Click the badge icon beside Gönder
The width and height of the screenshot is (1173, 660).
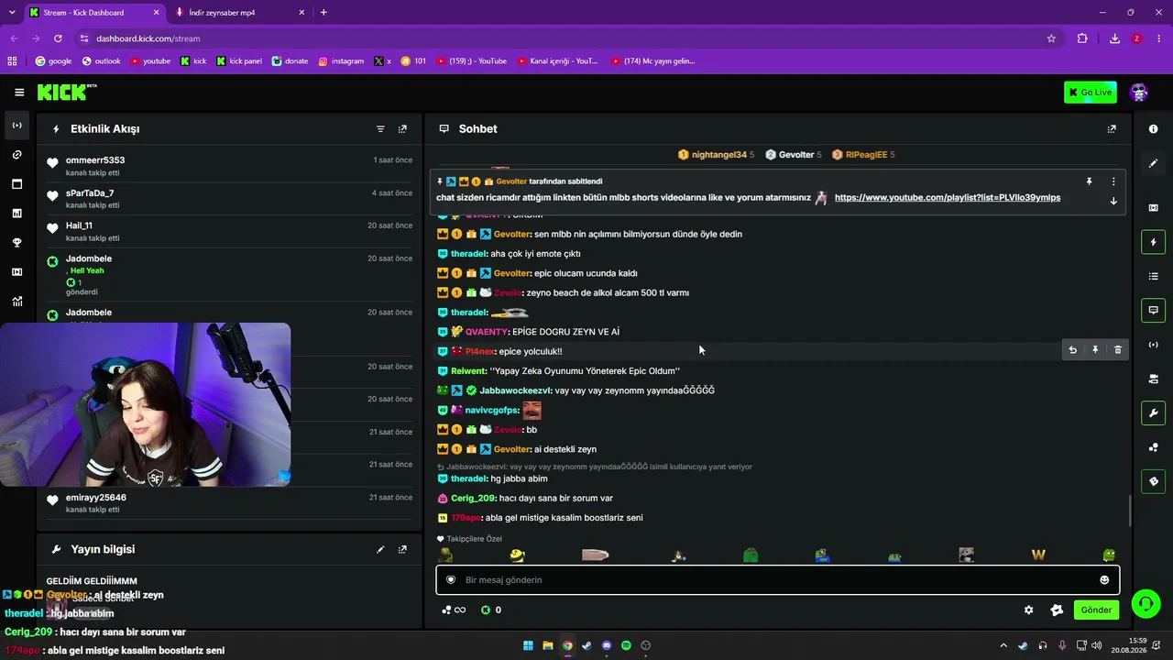point(1057,610)
